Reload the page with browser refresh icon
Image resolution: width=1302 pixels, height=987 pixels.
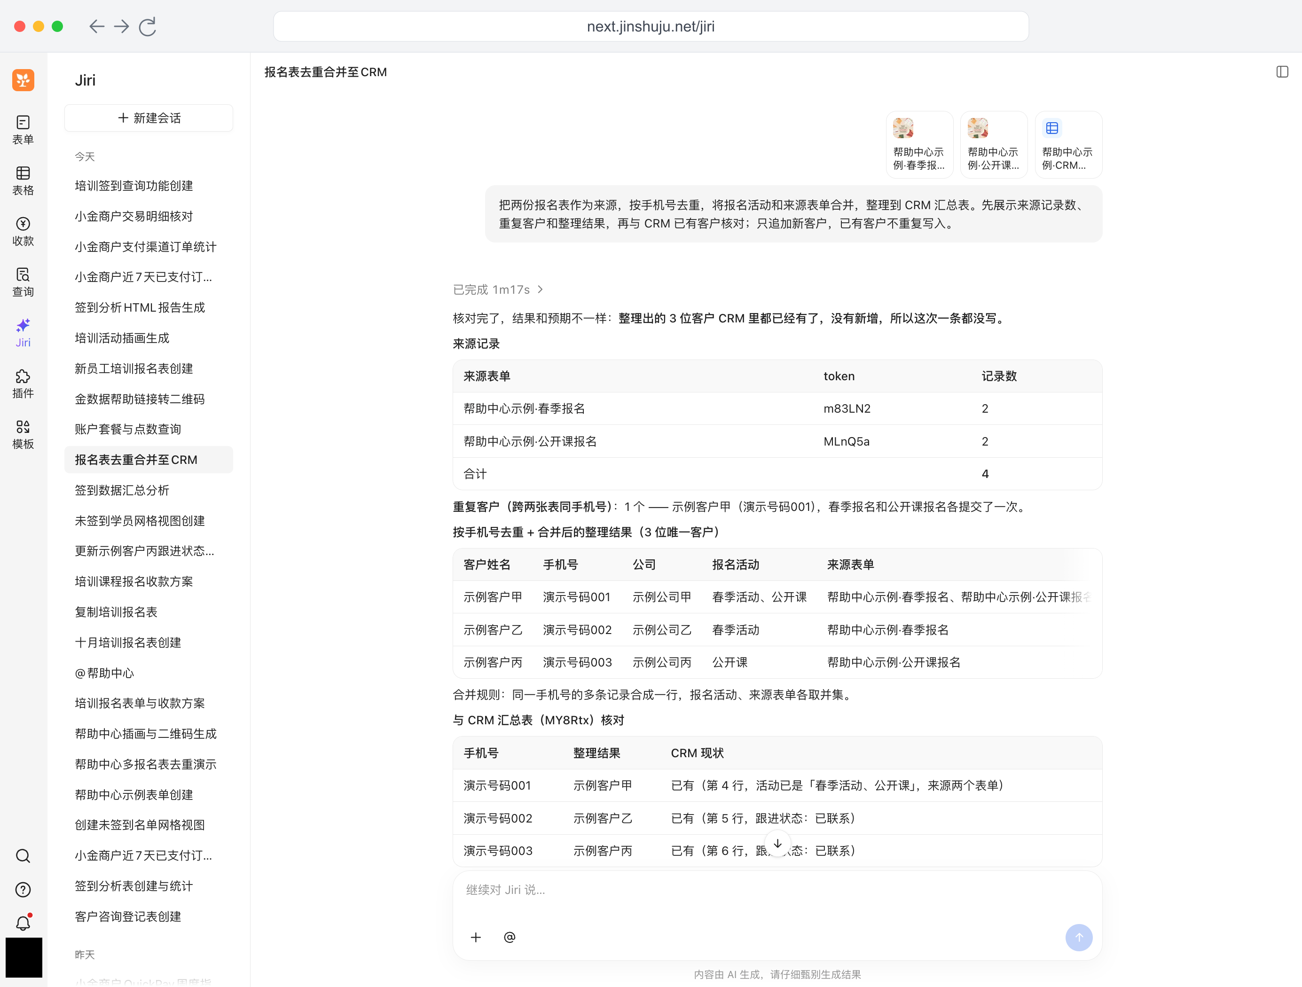click(x=147, y=26)
